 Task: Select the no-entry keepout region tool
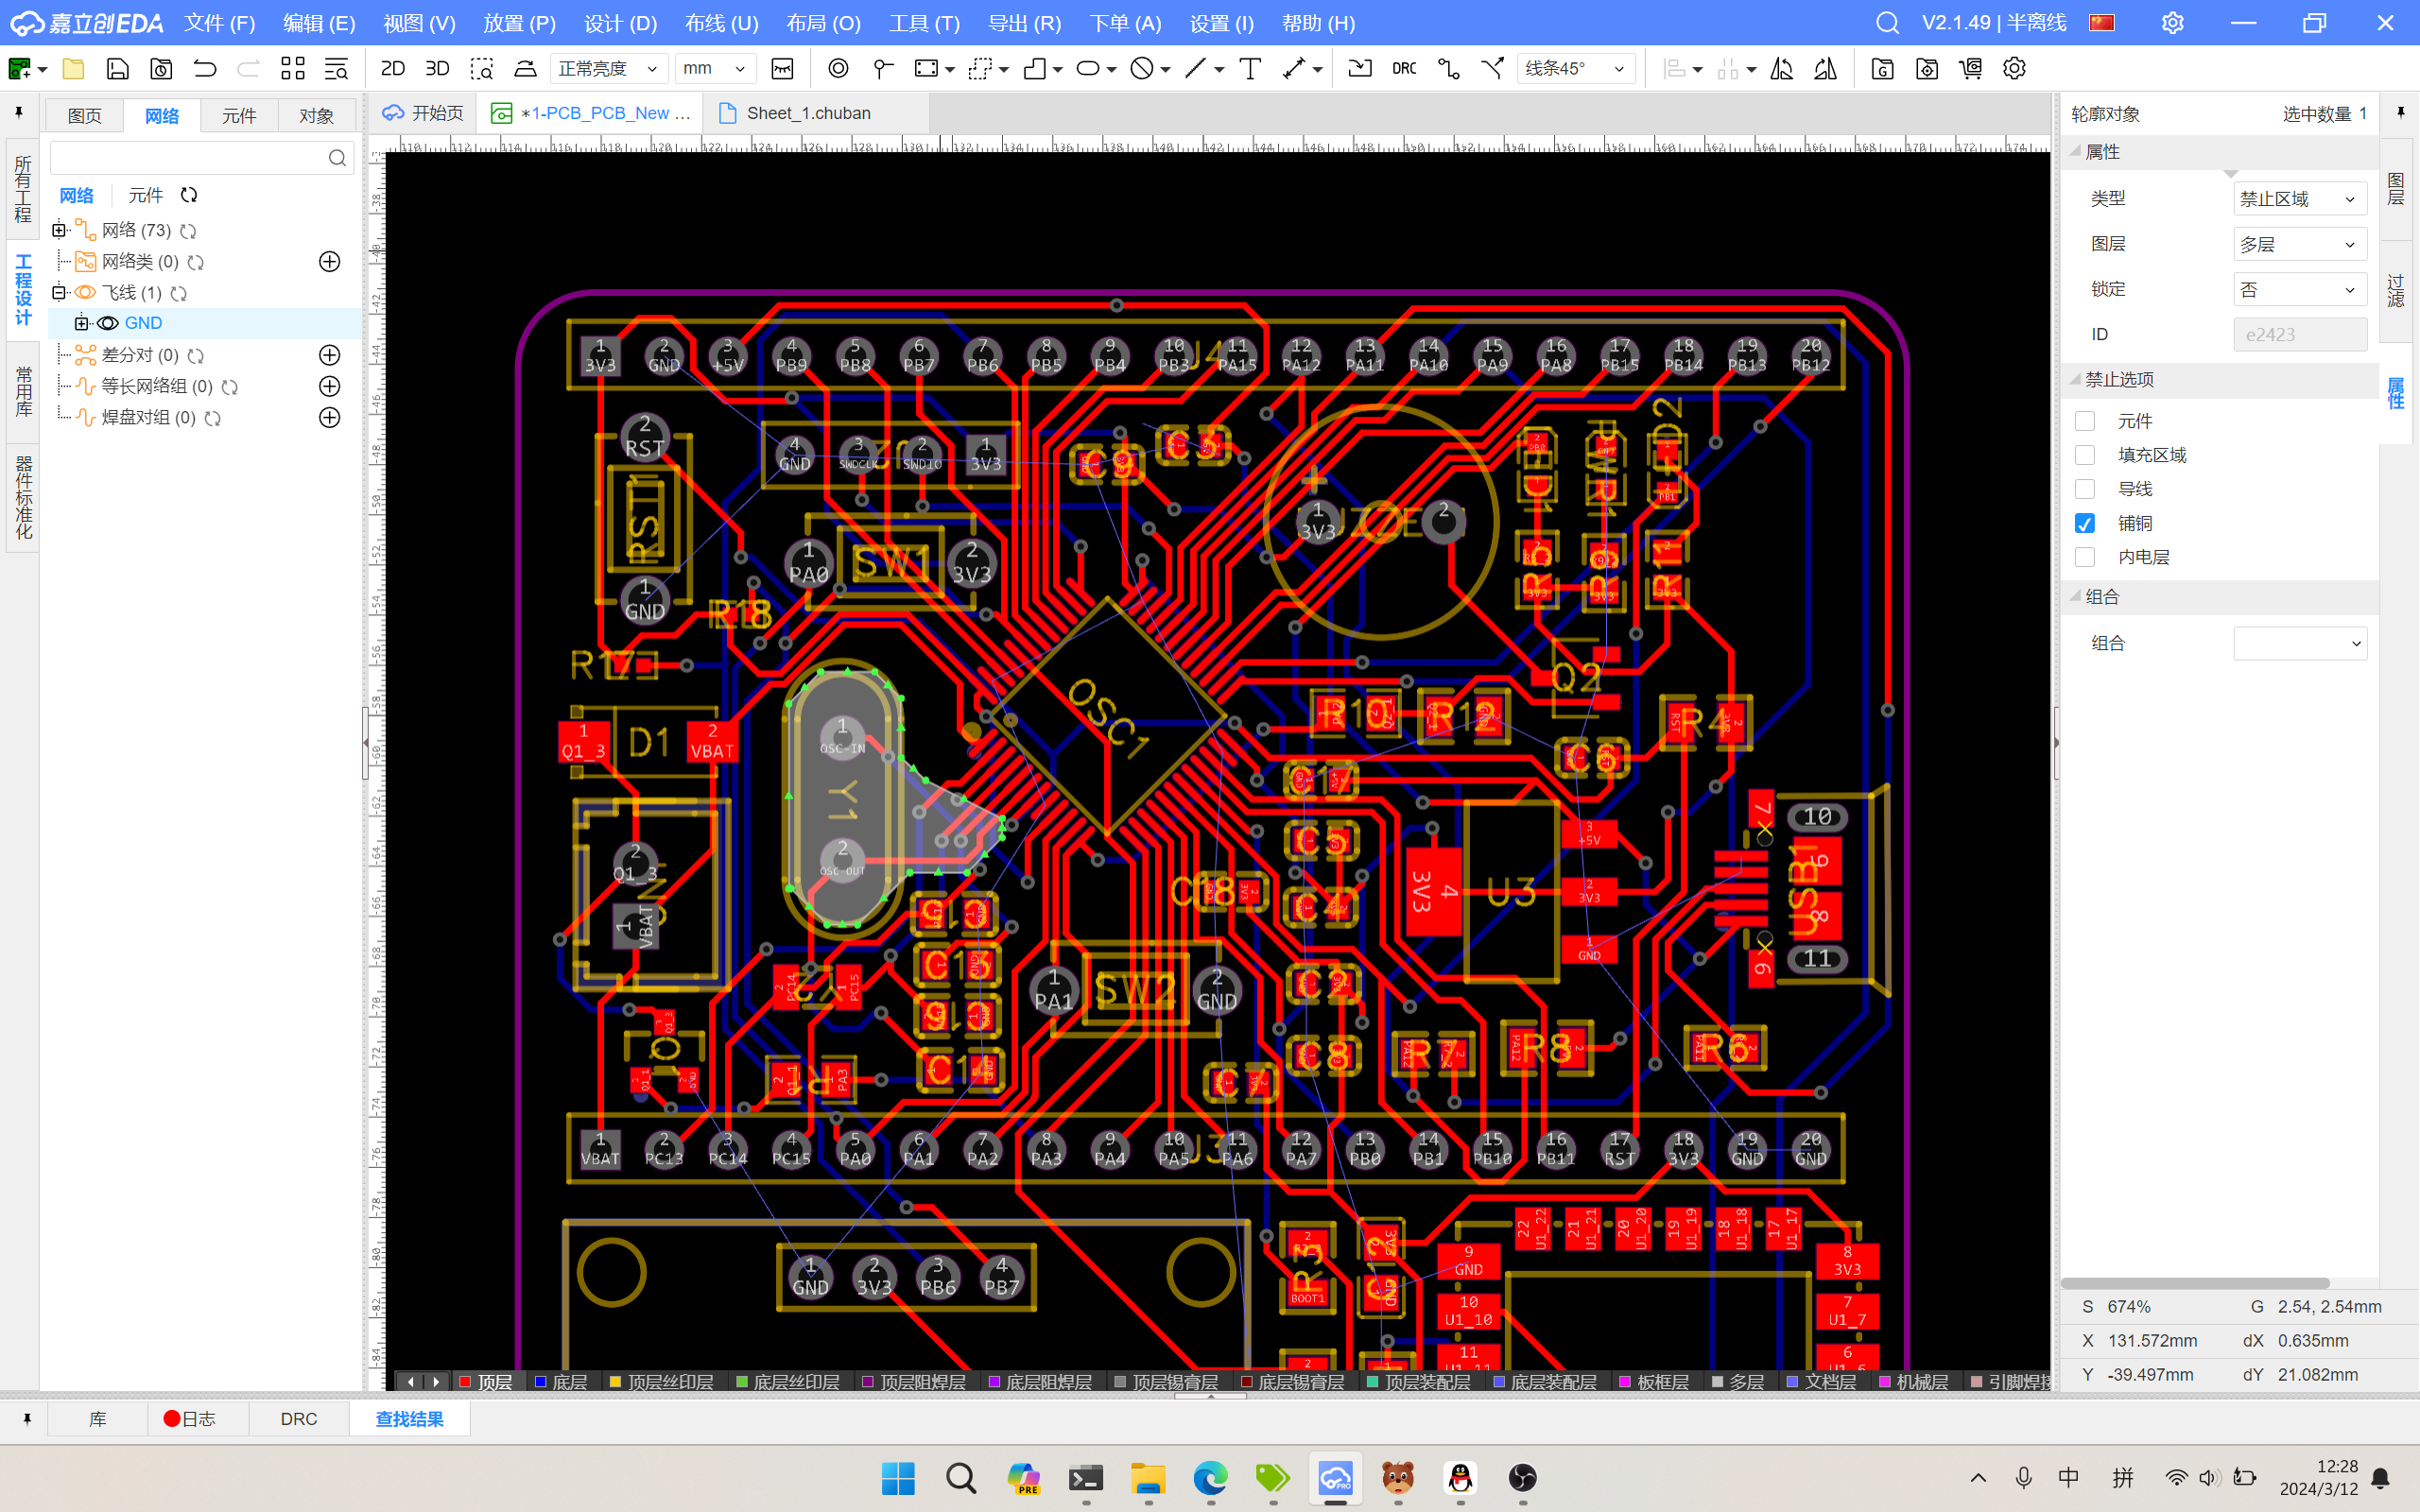(x=1142, y=68)
